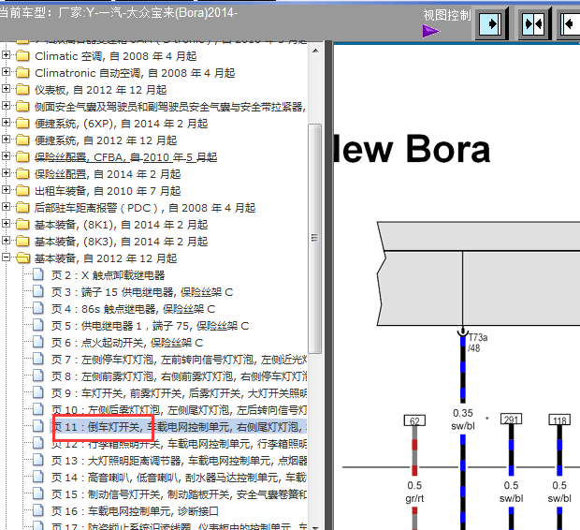Viewport: 580px width, 530px height.
Task: Expand the 便捷系统 (6XP) folder
Action: (x=7, y=124)
